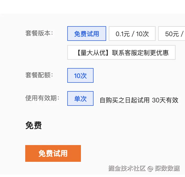185x177 pixels.
Task: Click the 套餐配额 field label
Action: point(39,75)
